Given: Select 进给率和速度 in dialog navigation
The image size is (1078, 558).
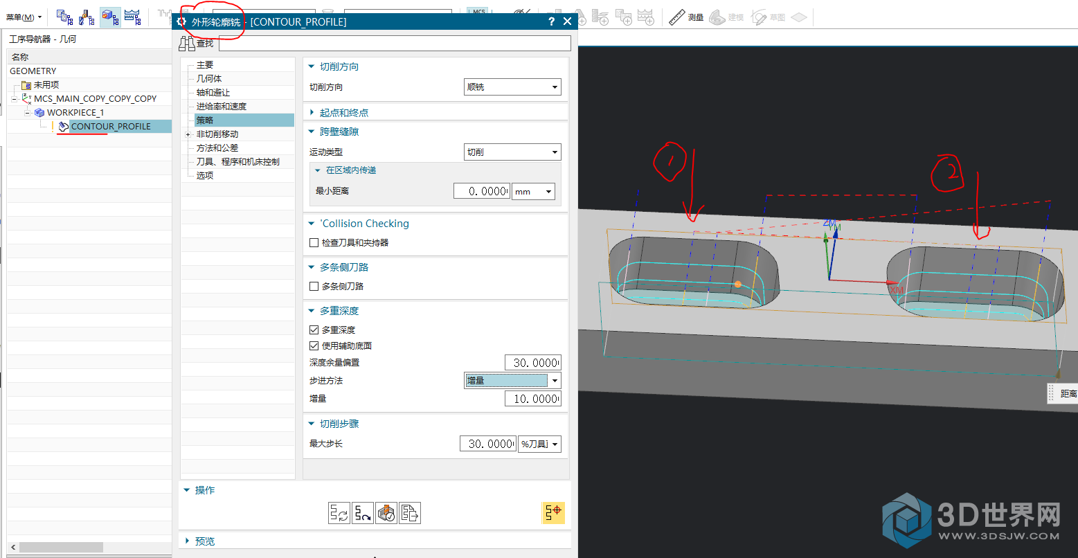Looking at the screenshot, I should [222, 107].
